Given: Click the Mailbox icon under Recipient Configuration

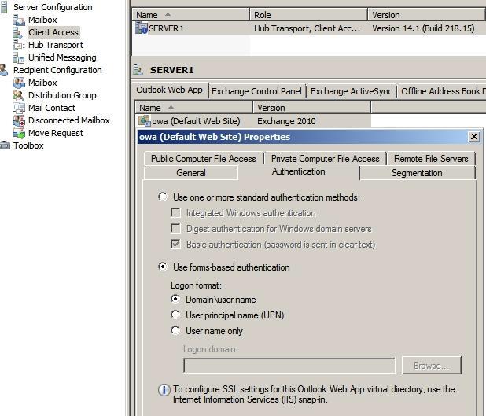Looking at the screenshot, I should (19, 83).
